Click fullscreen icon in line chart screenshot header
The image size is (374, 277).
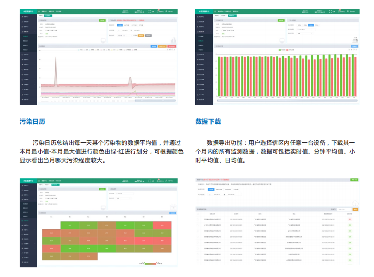point(150,11)
